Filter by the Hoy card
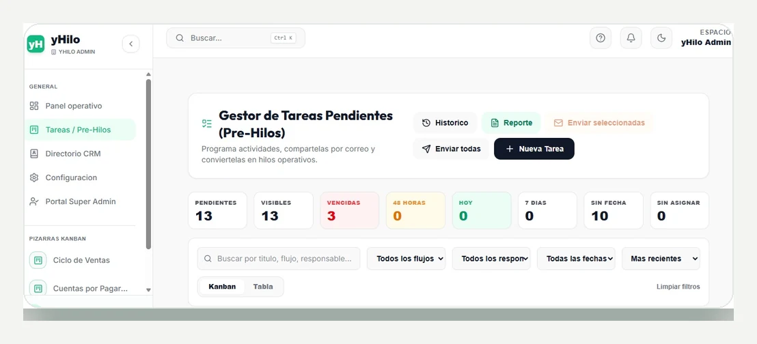The height and width of the screenshot is (344, 757). point(482,210)
